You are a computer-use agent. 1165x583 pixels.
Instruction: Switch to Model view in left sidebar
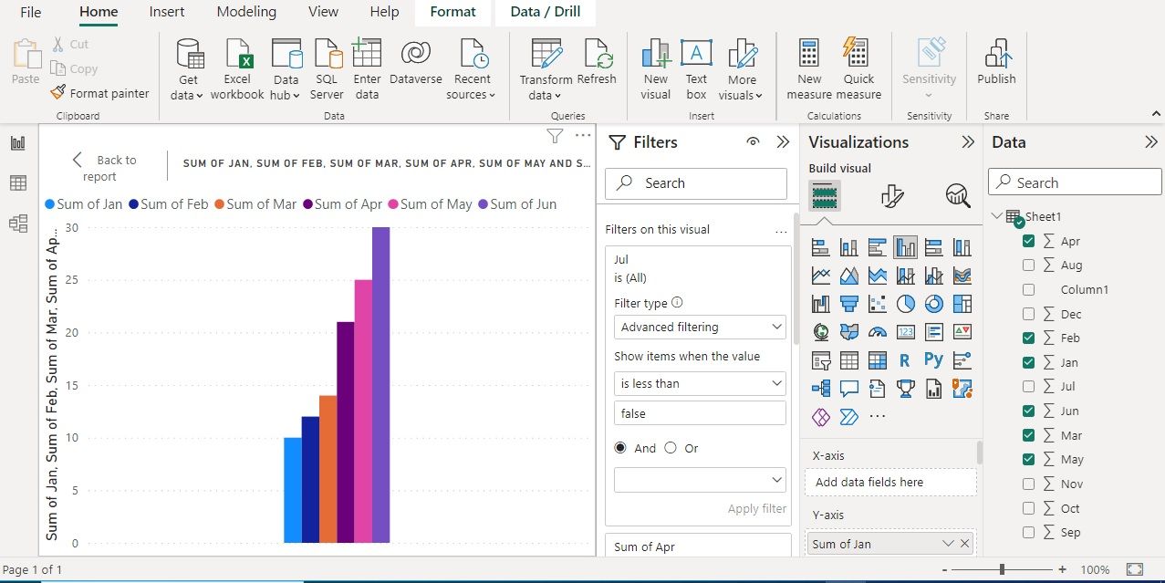pyautogui.click(x=18, y=224)
